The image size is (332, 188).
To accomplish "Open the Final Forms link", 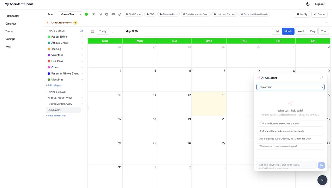I will pos(133,14).
